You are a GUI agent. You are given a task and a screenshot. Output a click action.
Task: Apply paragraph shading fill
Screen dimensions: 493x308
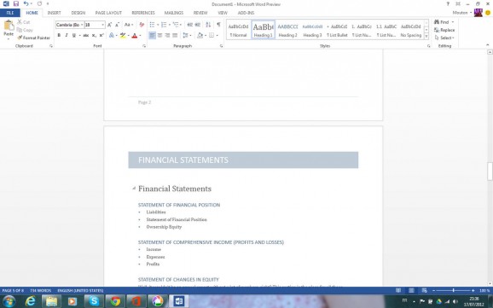tap(200, 35)
